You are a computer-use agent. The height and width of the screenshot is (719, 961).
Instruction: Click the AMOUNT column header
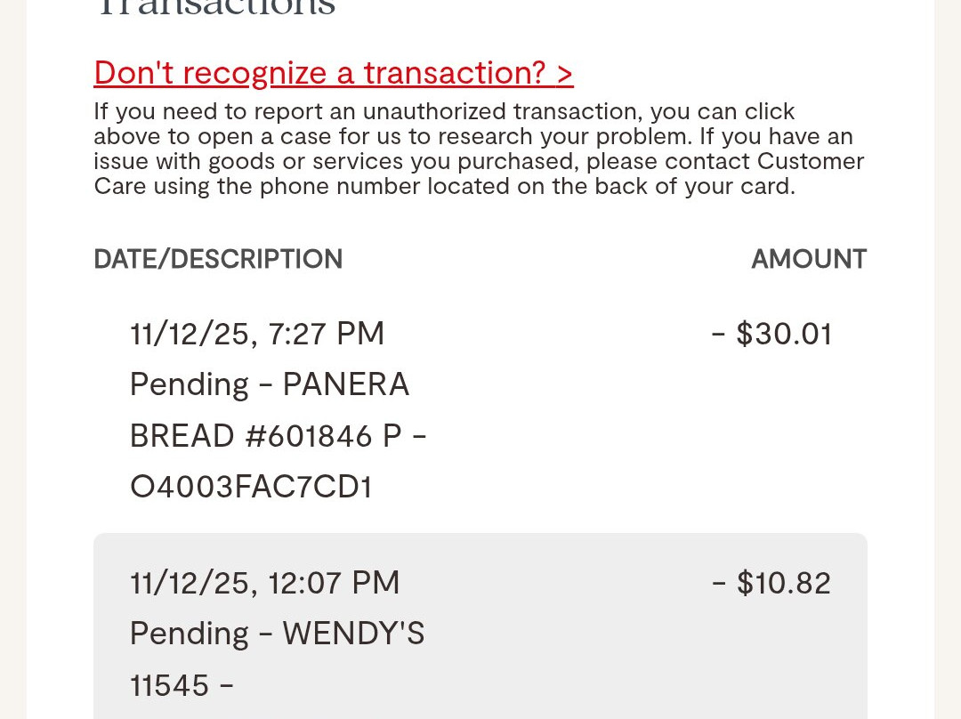pos(808,259)
